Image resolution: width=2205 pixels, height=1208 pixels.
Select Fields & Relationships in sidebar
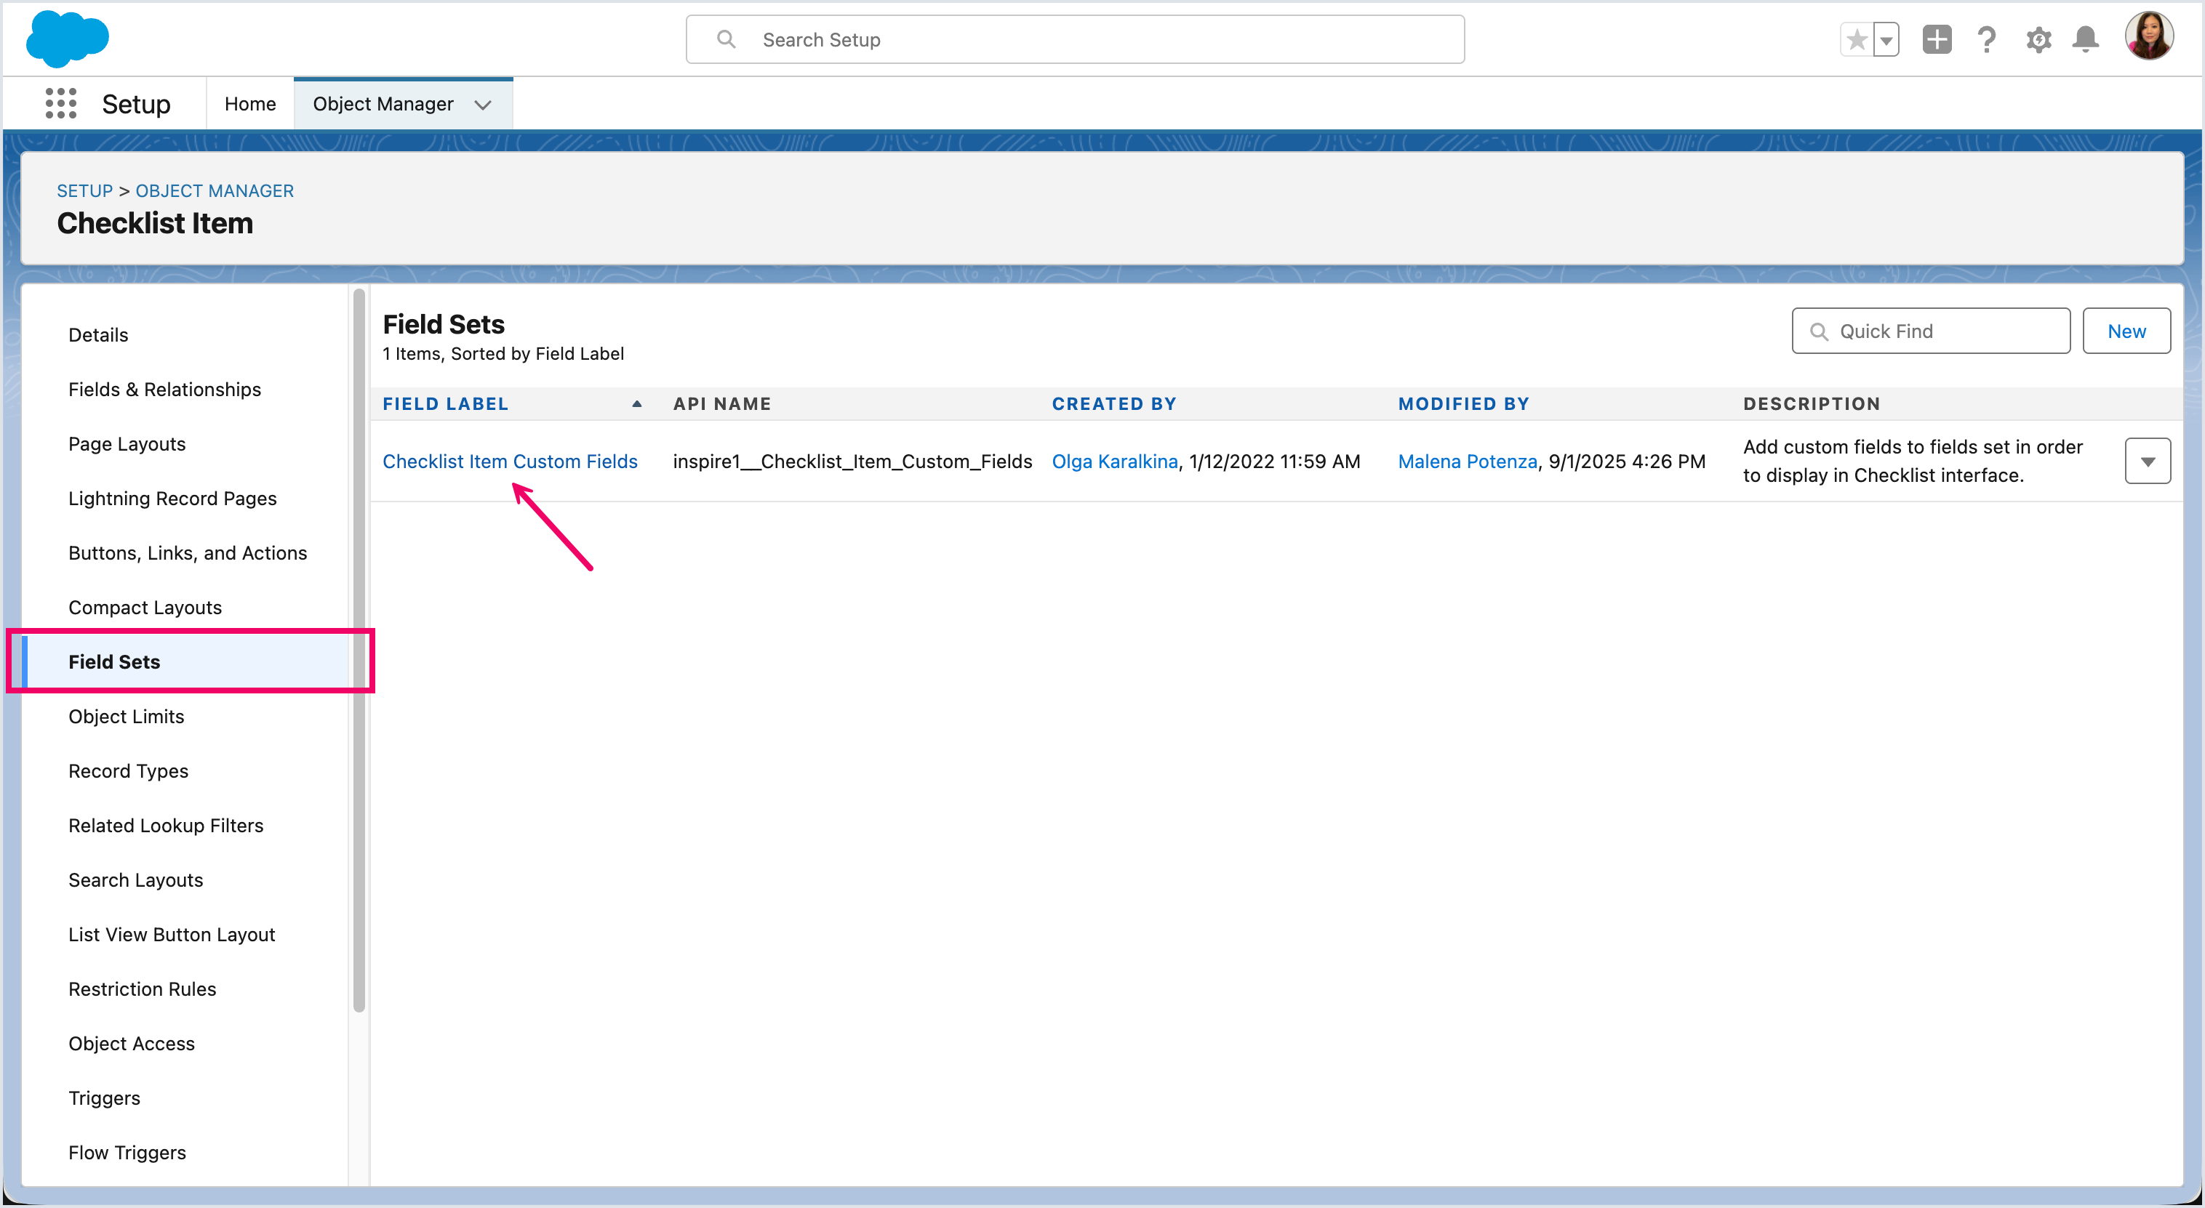pos(164,390)
